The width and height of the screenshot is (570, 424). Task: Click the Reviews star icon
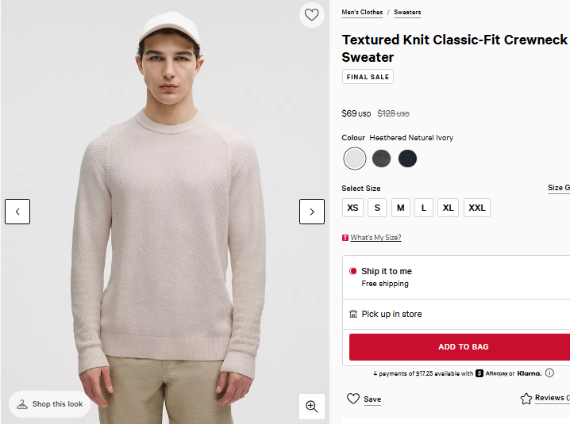(526, 399)
